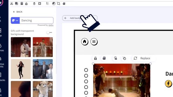Screen dimensions: 173x97
Task: Select the crop tool
Action: point(59,4)
